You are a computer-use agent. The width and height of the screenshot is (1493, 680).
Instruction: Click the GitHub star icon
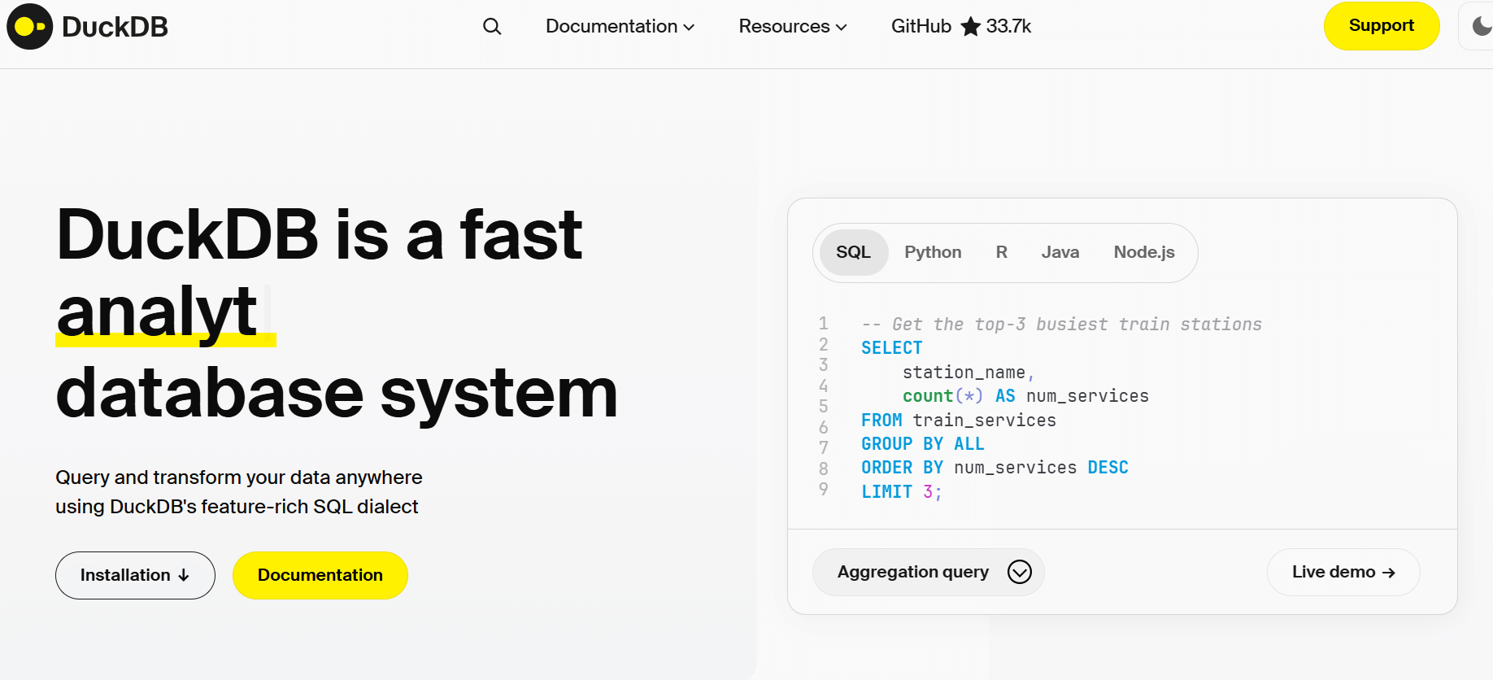coord(970,27)
